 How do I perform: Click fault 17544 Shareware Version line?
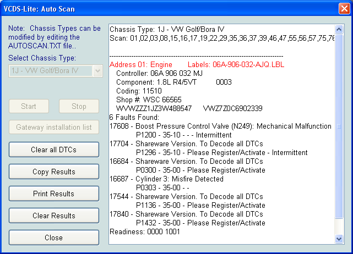tap(186, 196)
